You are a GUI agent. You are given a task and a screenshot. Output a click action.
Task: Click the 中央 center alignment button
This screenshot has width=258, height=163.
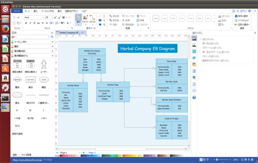coord(140,20)
